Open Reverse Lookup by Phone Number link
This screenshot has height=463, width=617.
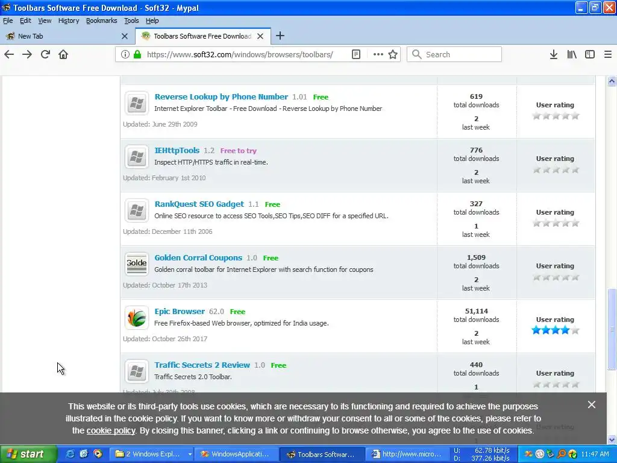click(x=221, y=97)
